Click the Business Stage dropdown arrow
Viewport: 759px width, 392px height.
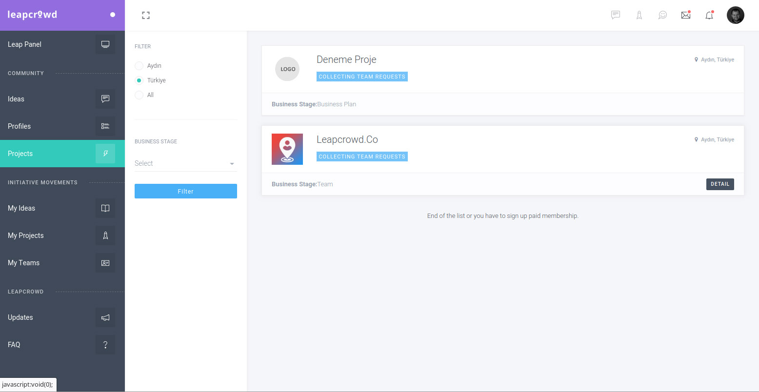coord(232,164)
